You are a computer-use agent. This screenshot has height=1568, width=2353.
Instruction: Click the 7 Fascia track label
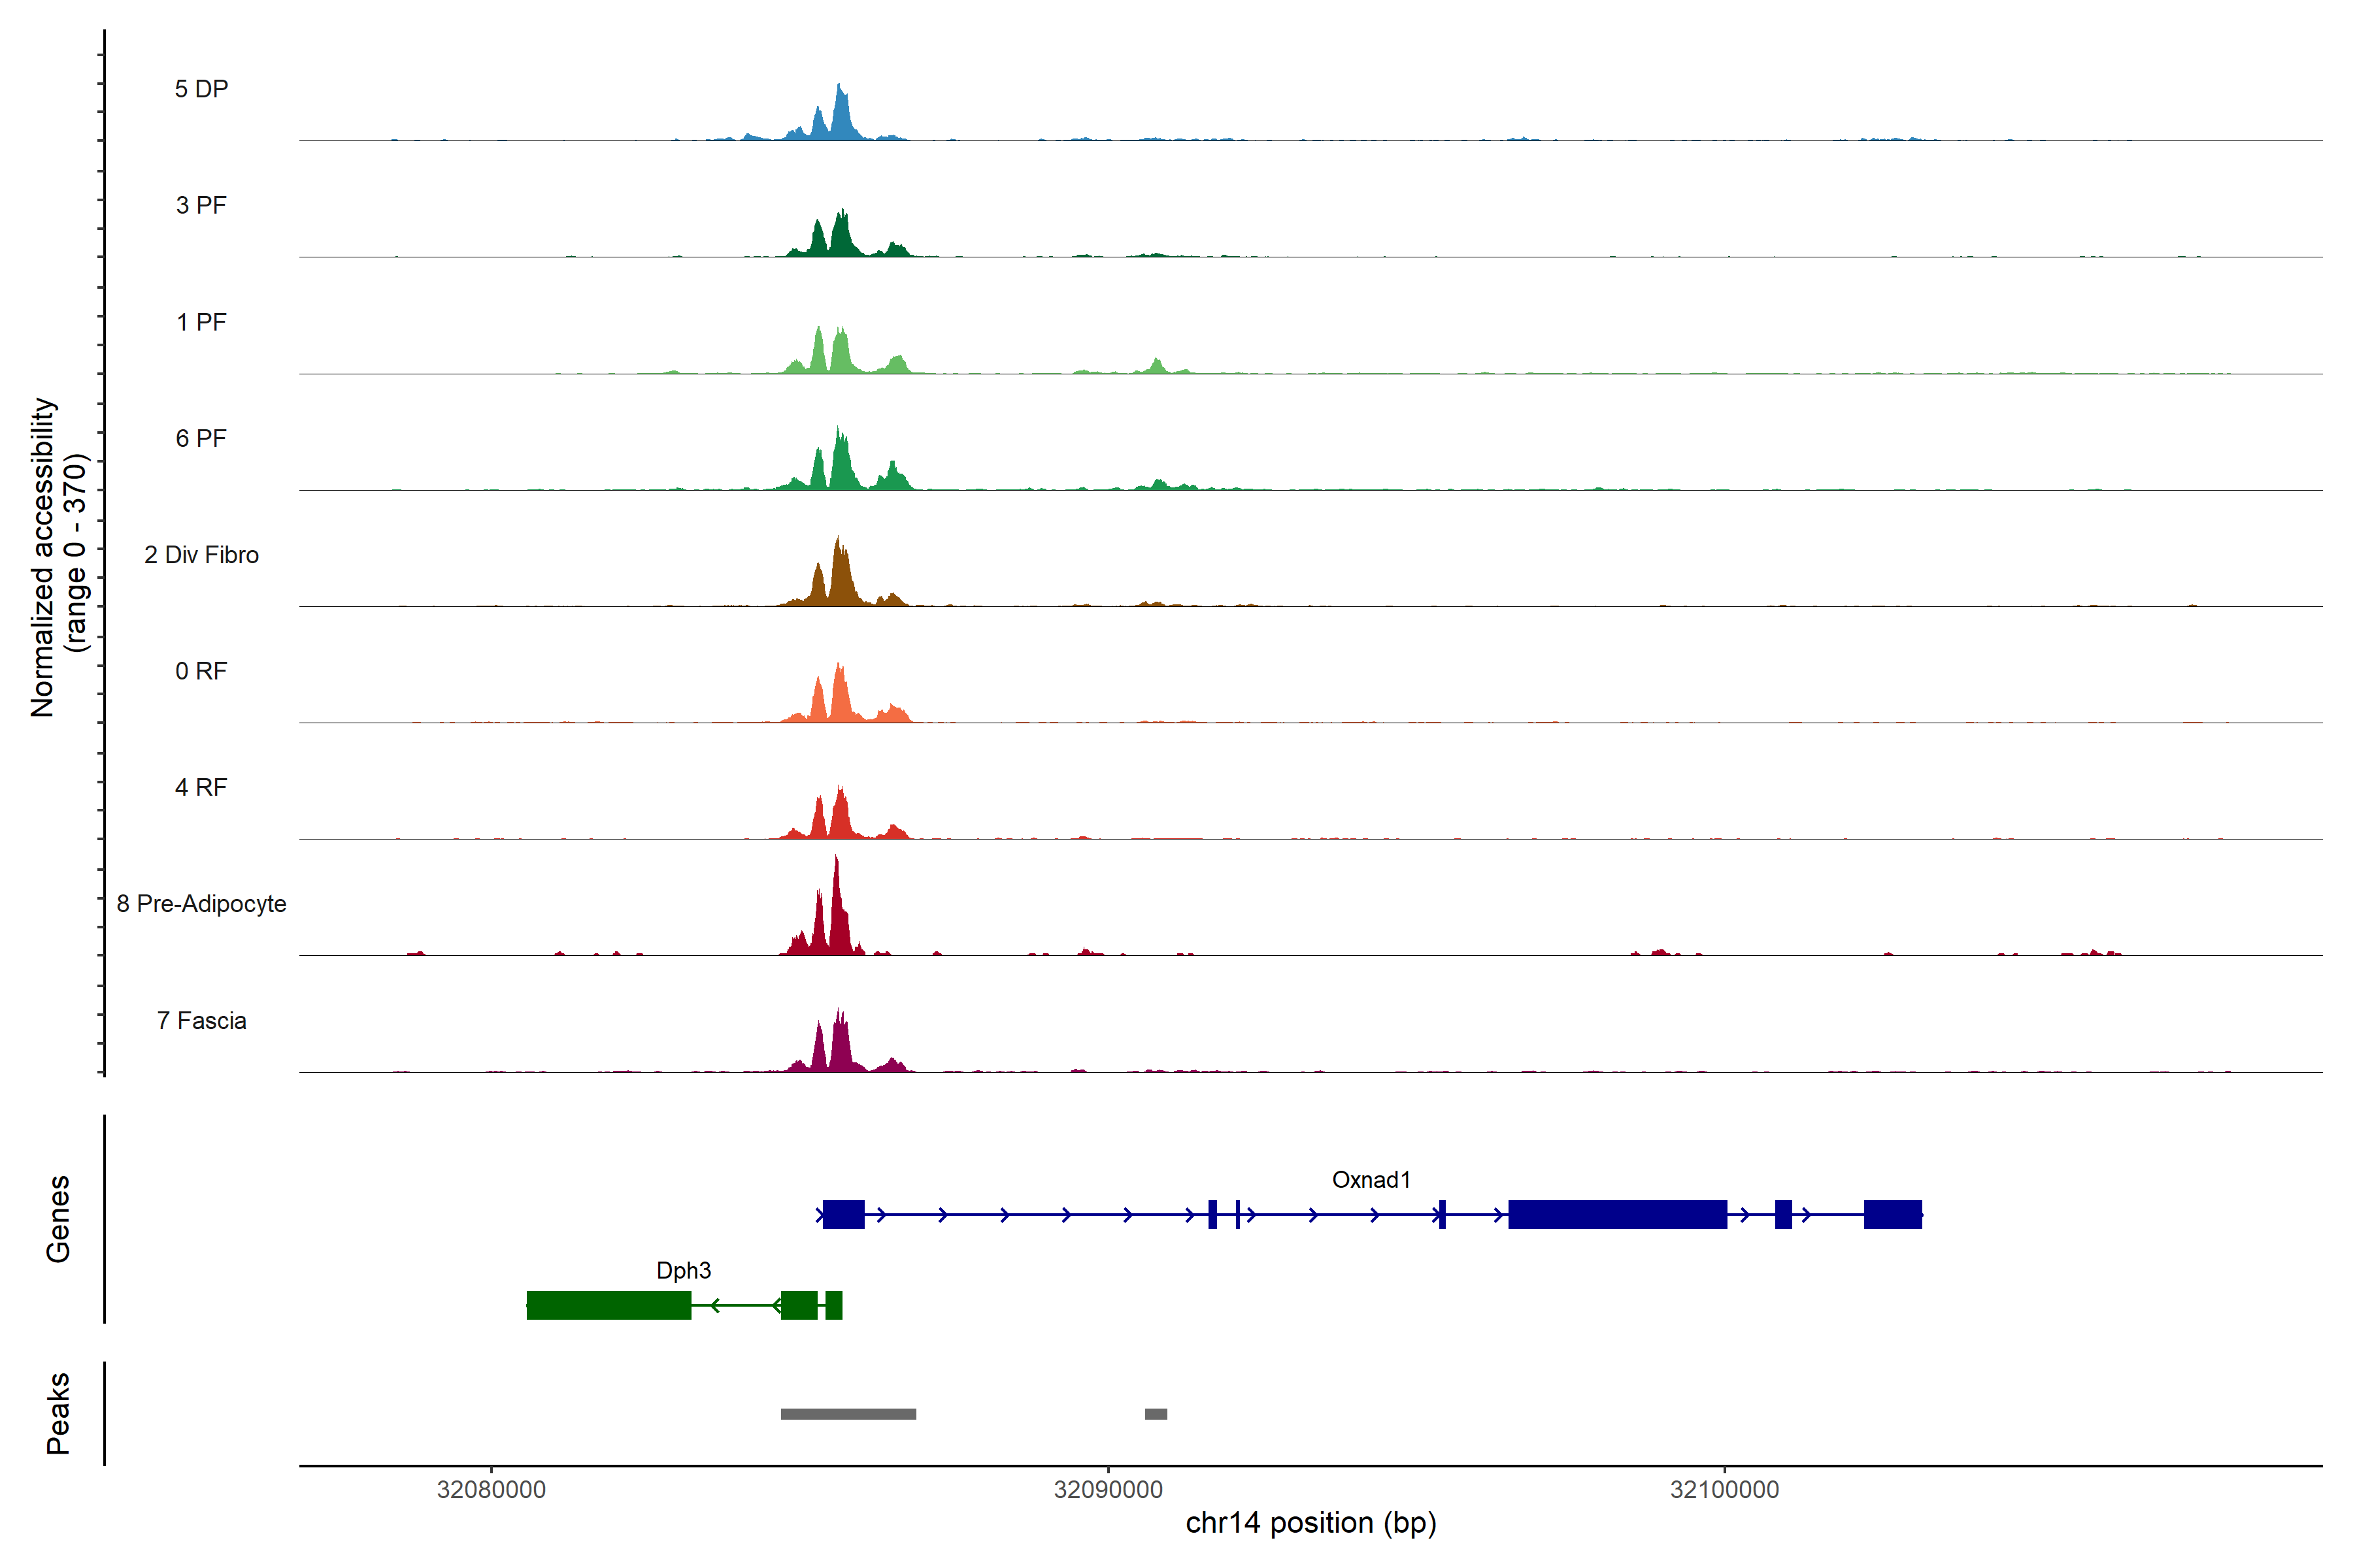pyautogui.click(x=201, y=1021)
